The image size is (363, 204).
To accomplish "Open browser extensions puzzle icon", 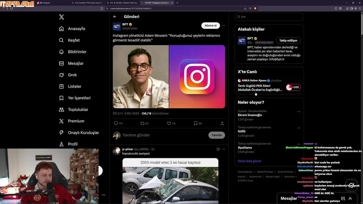I will [x=336, y=8].
